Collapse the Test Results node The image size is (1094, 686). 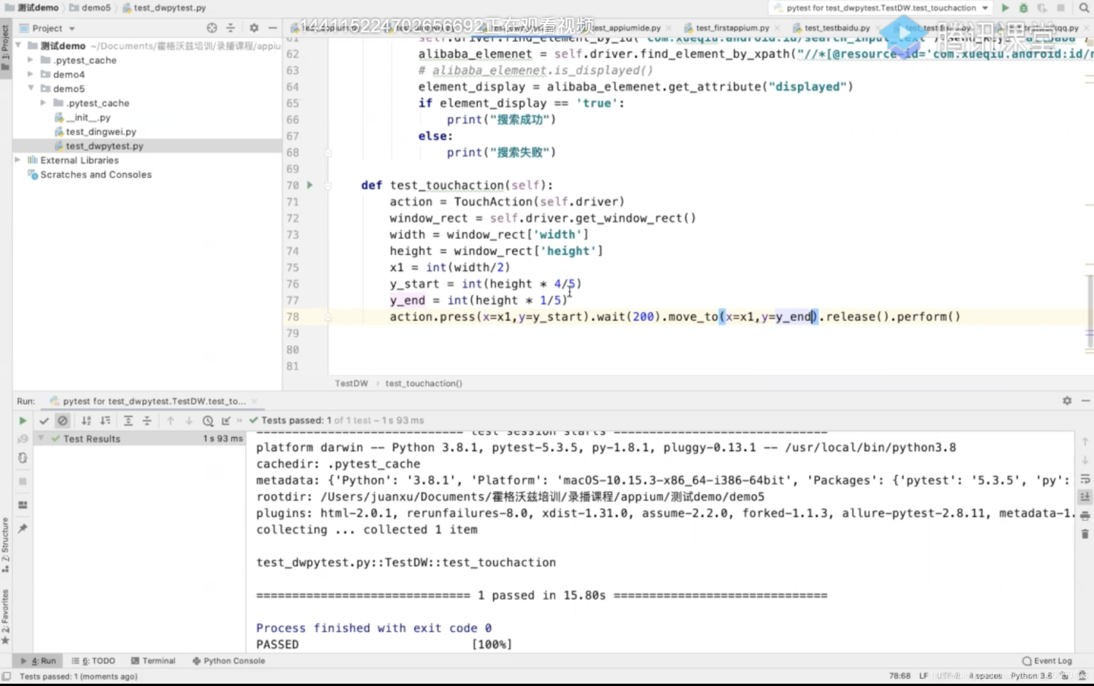[x=41, y=439]
